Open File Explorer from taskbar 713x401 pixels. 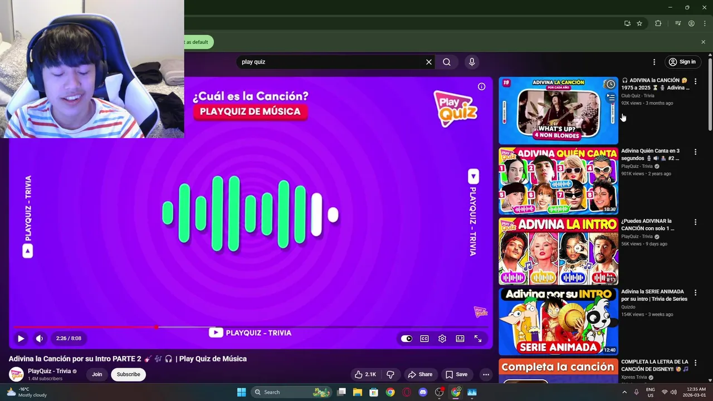(358, 392)
